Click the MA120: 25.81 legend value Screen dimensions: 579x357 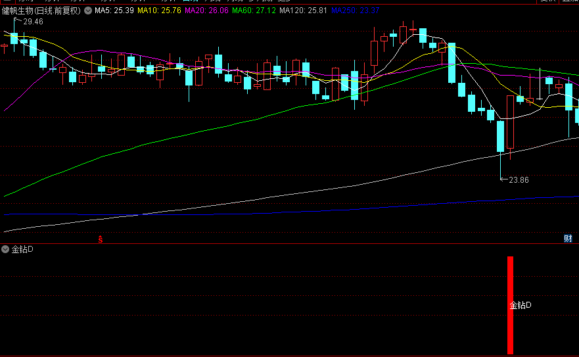pyautogui.click(x=303, y=11)
